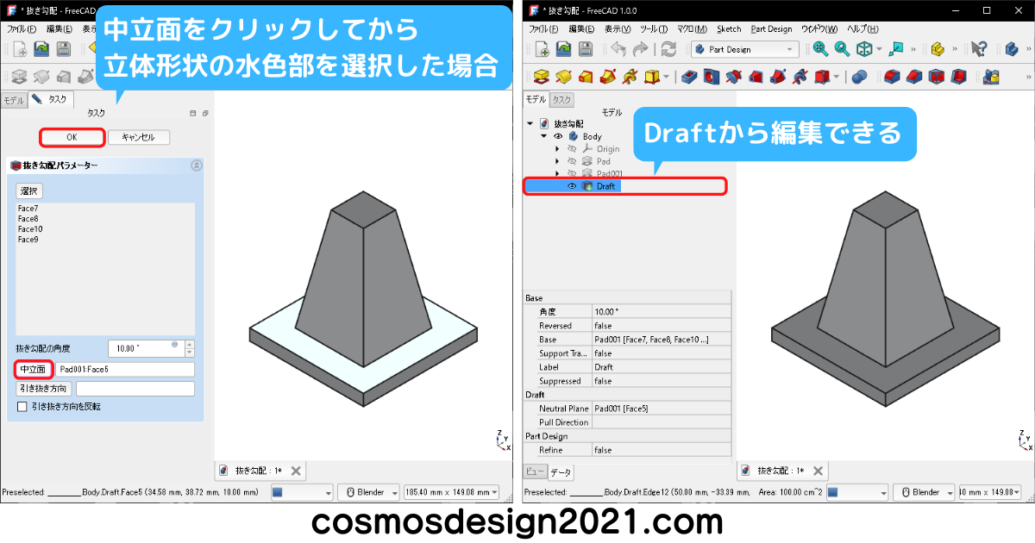Close the 抜き勾配 document tab in left window
Image resolution: width=1035 pixels, height=543 pixels.
click(296, 471)
